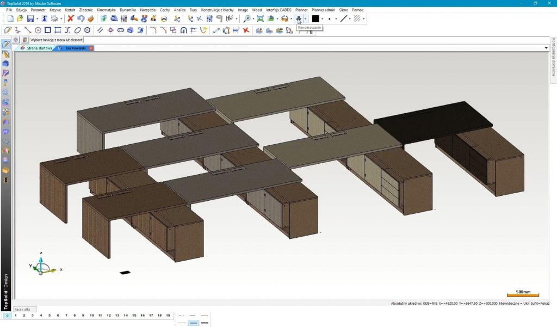The image size is (557, 327).
Task: Switch to the Strona startowa tab
Action: pyautogui.click(x=41, y=48)
